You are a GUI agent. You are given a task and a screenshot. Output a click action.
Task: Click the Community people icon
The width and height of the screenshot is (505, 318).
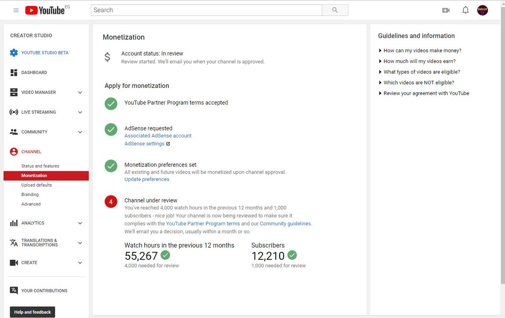(14, 132)
